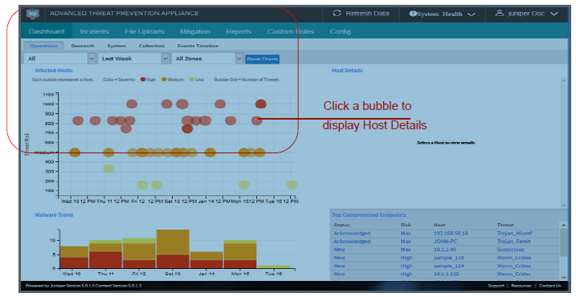Select the tallest Sat 13 Malware Trend bar
This screenshot has height=297, width=576.
(173, 249)
